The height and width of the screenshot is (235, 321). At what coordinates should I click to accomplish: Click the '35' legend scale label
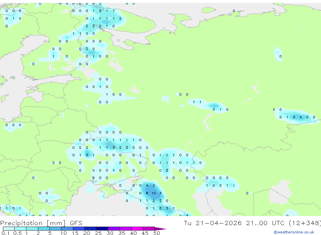pos(122,233)
